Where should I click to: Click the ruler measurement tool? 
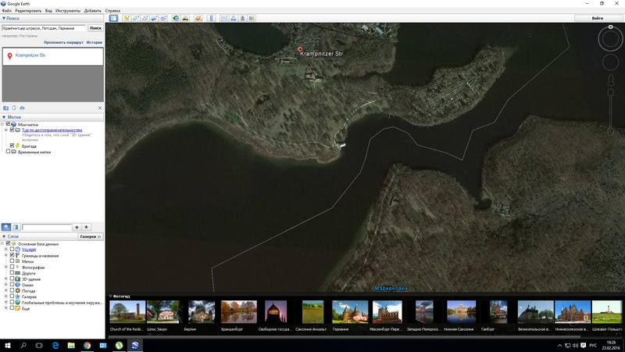pos(209,17)
